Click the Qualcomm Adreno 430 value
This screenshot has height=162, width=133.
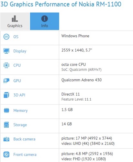tap(82, 80)
